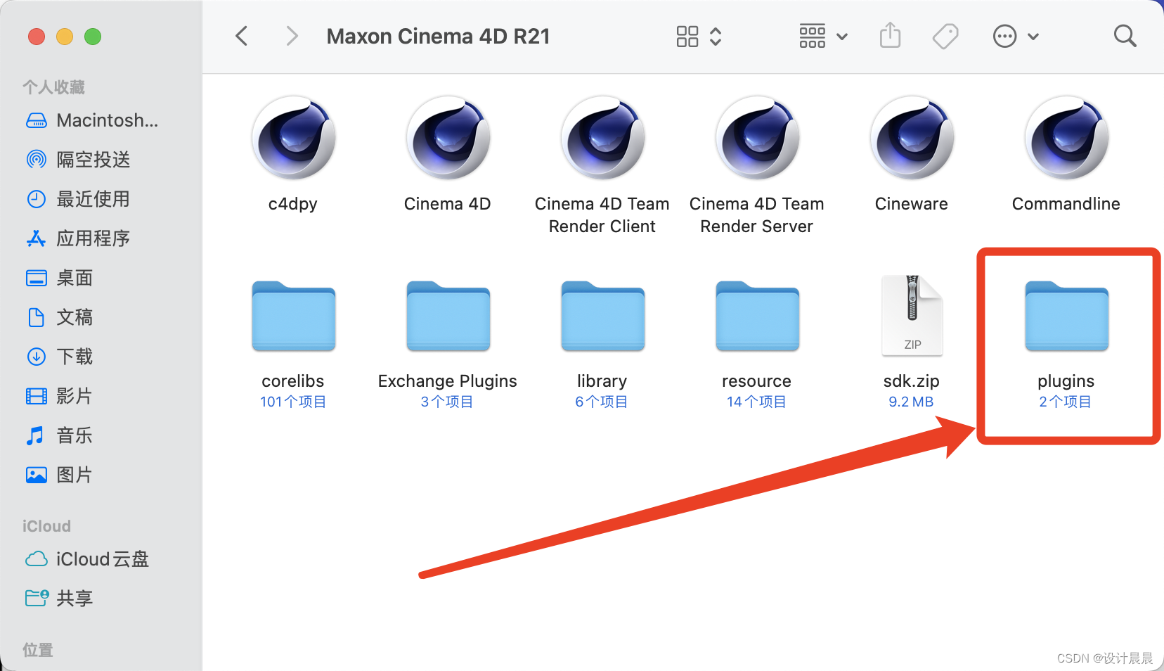1164x671 pixels.
Task: Click the green zoom window button
Action: [x=93, y=37]
